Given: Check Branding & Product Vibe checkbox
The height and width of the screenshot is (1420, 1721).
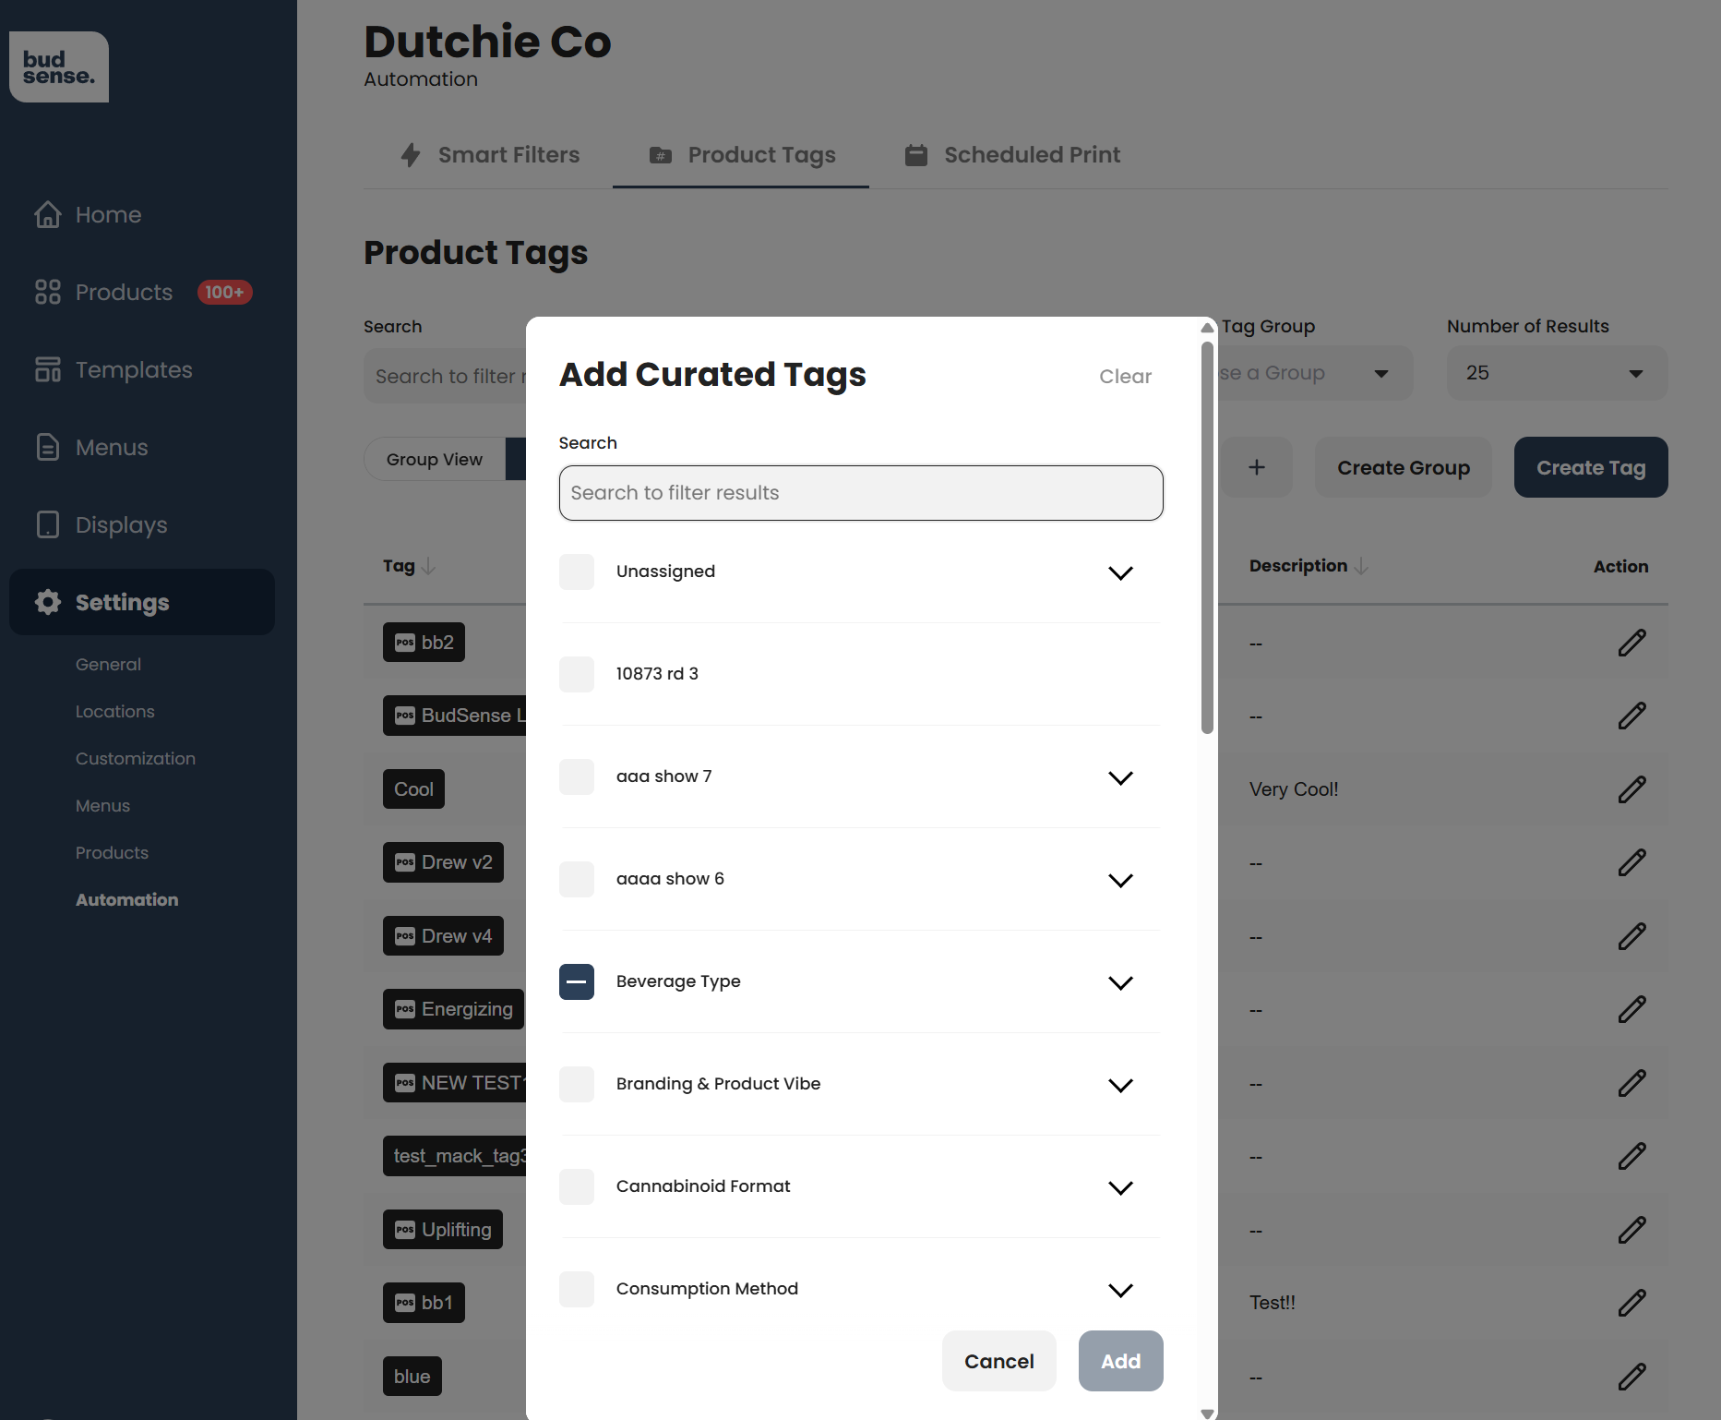Looking at the screenshot, I should pos(577,1084).
